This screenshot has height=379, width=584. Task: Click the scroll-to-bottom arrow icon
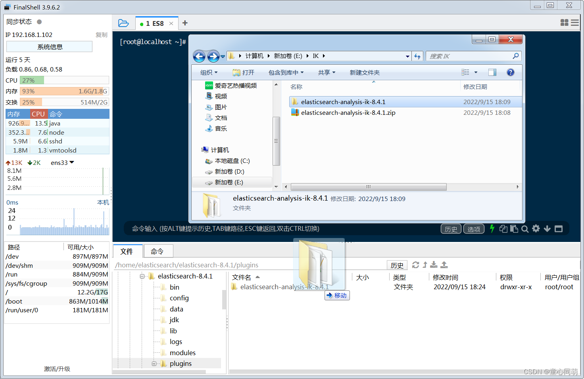tap(547, 228)
